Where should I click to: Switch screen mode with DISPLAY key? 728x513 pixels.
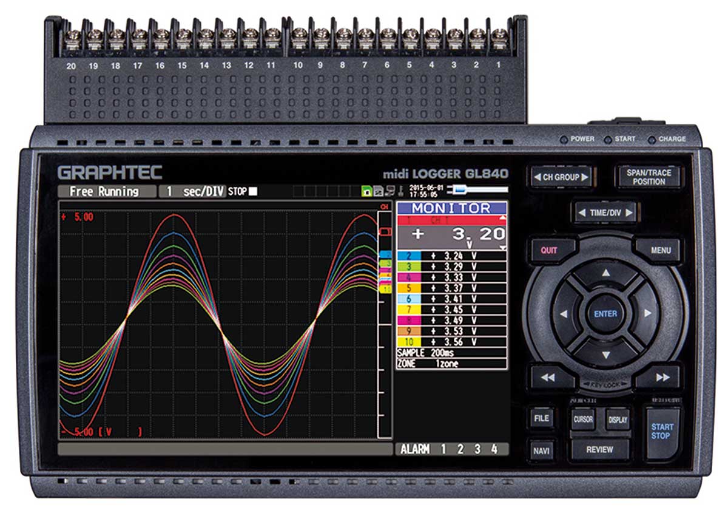pyautogui.click(x=618, y=419)
